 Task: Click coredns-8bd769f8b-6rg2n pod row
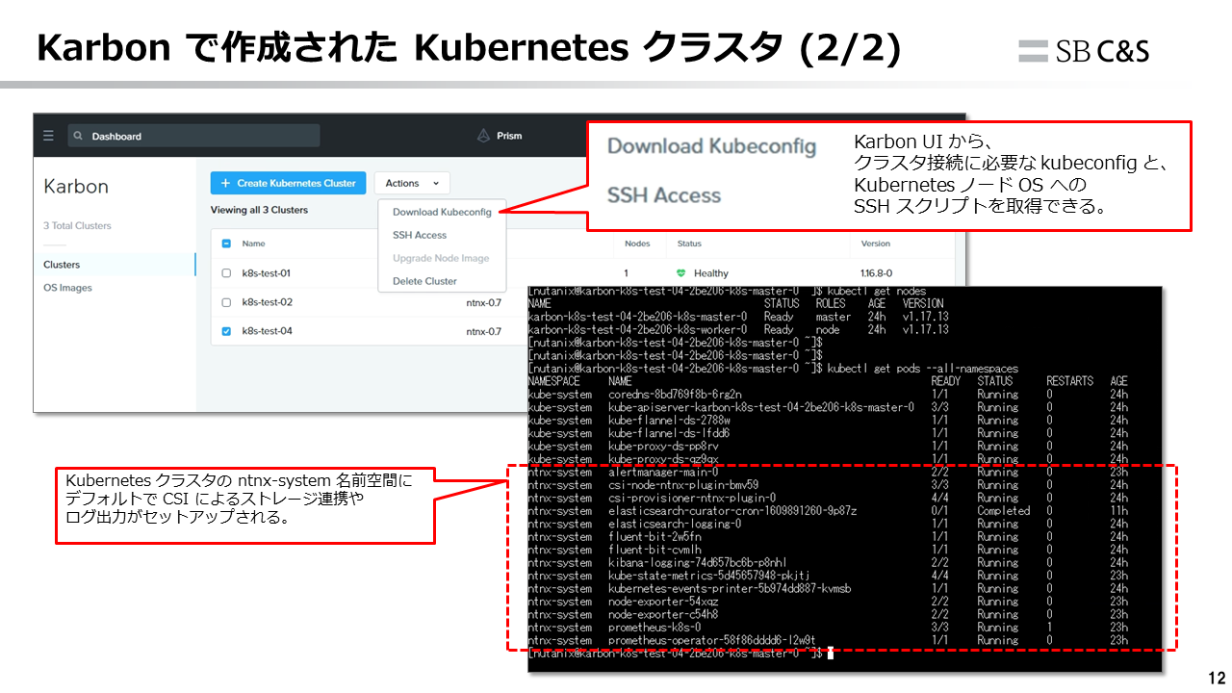pos(828,394)
